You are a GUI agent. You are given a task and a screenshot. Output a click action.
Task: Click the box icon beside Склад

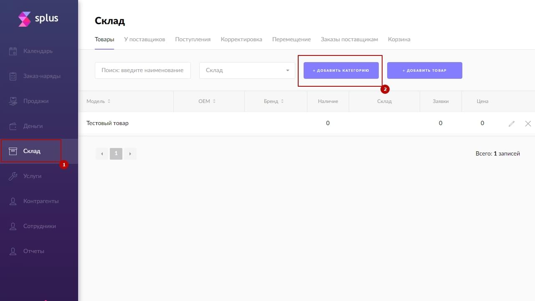(x=13, y=151)
